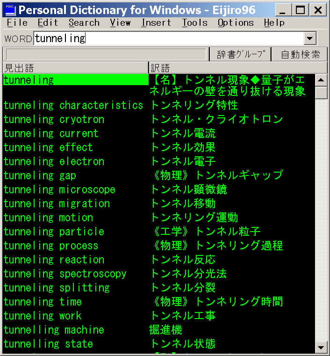
Task: Select the highlighted 'tunneling' entry
Action: (76, 80)
